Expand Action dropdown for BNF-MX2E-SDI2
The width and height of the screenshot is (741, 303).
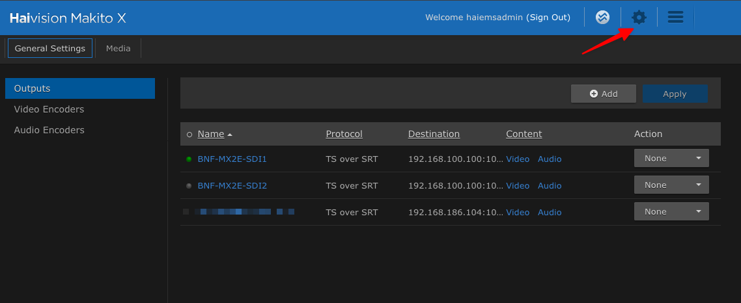click(671, 185)
